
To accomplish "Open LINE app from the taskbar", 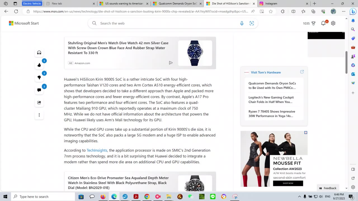I will pos(213,197).
